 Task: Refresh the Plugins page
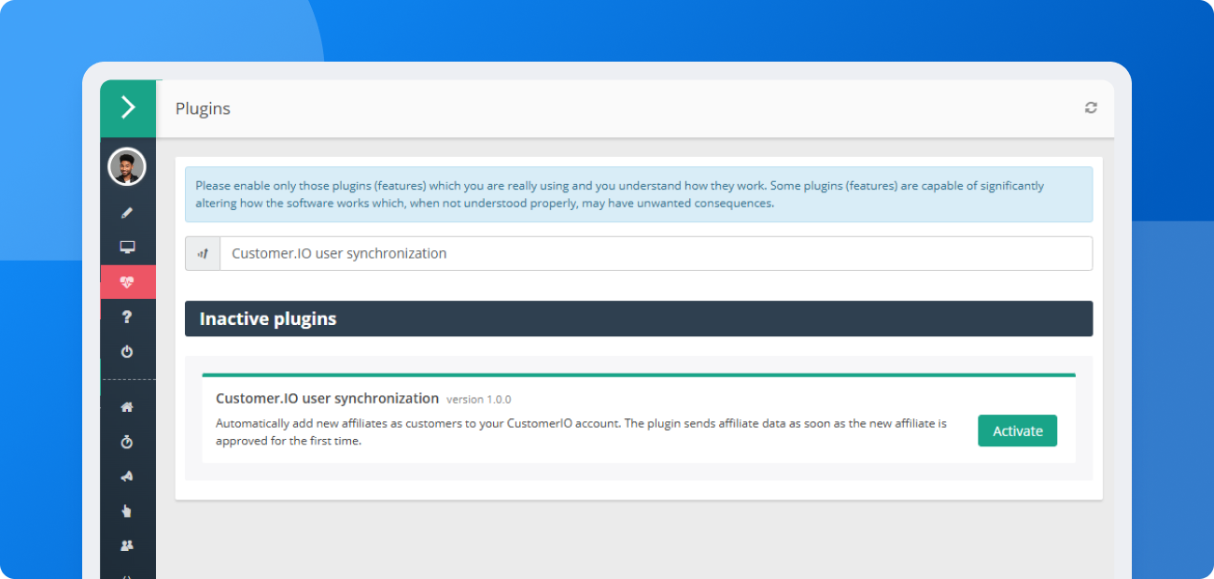[x=1090, y=107]
